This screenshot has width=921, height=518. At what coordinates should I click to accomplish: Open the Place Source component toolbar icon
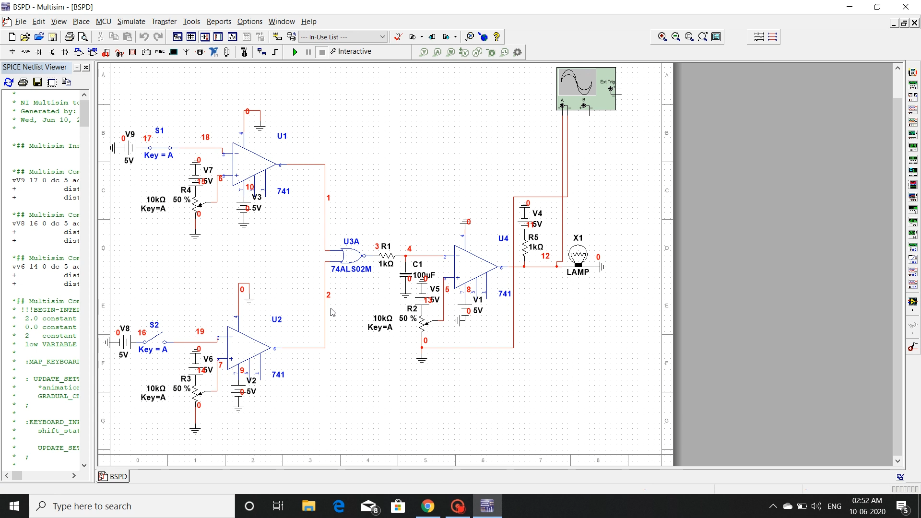pos(12,52)
